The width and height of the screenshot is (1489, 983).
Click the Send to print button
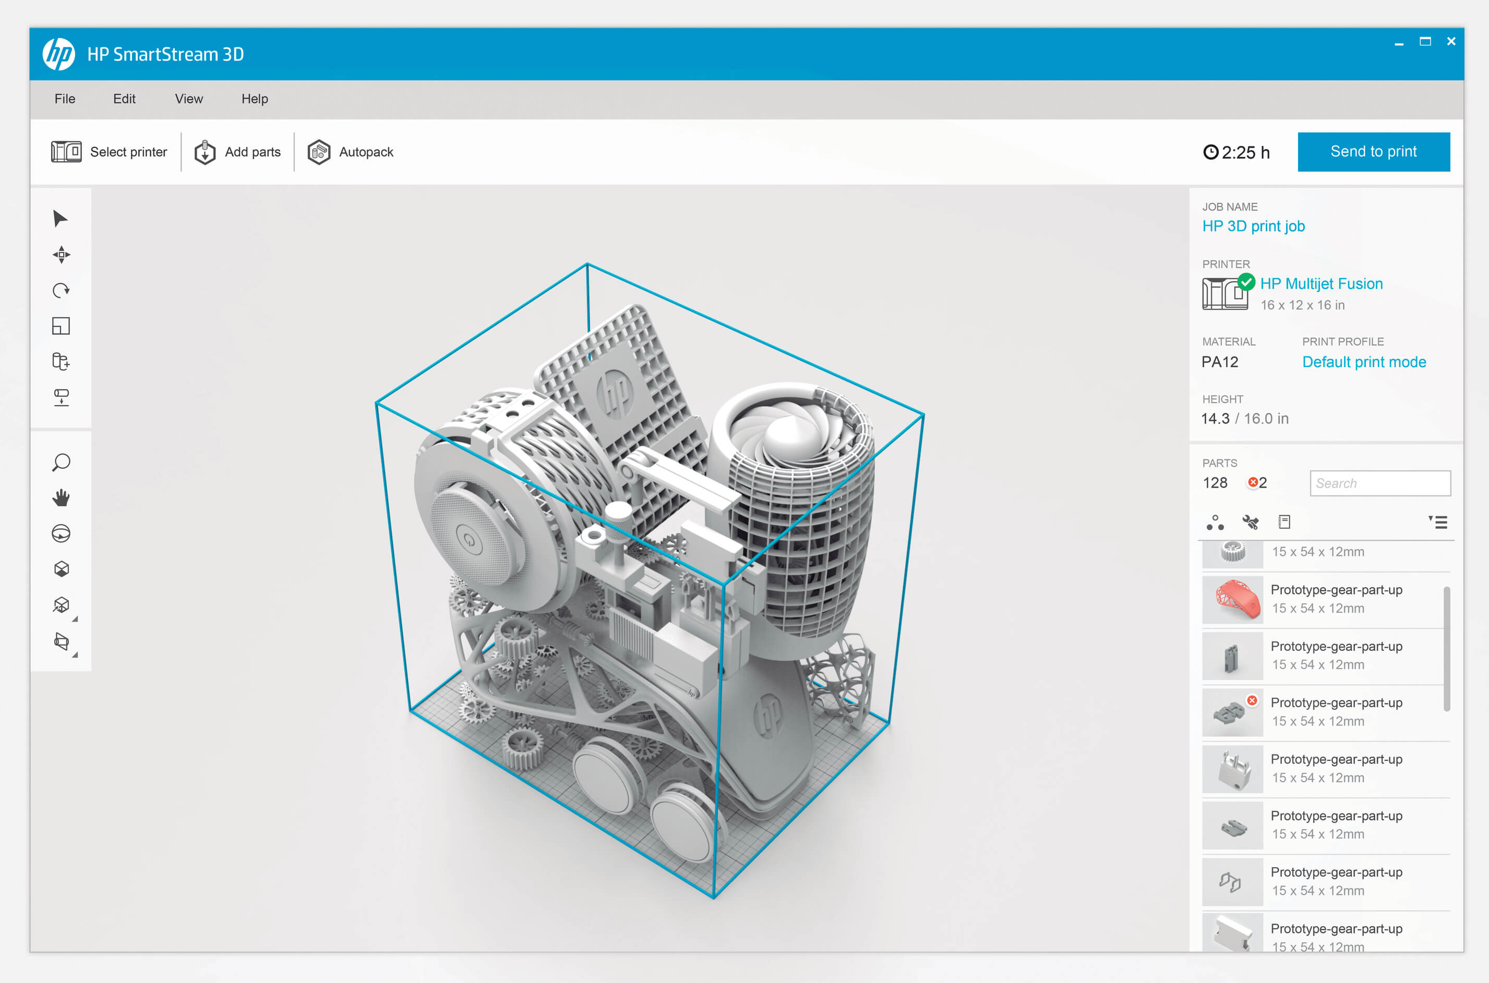click(x=1374, y=152)
